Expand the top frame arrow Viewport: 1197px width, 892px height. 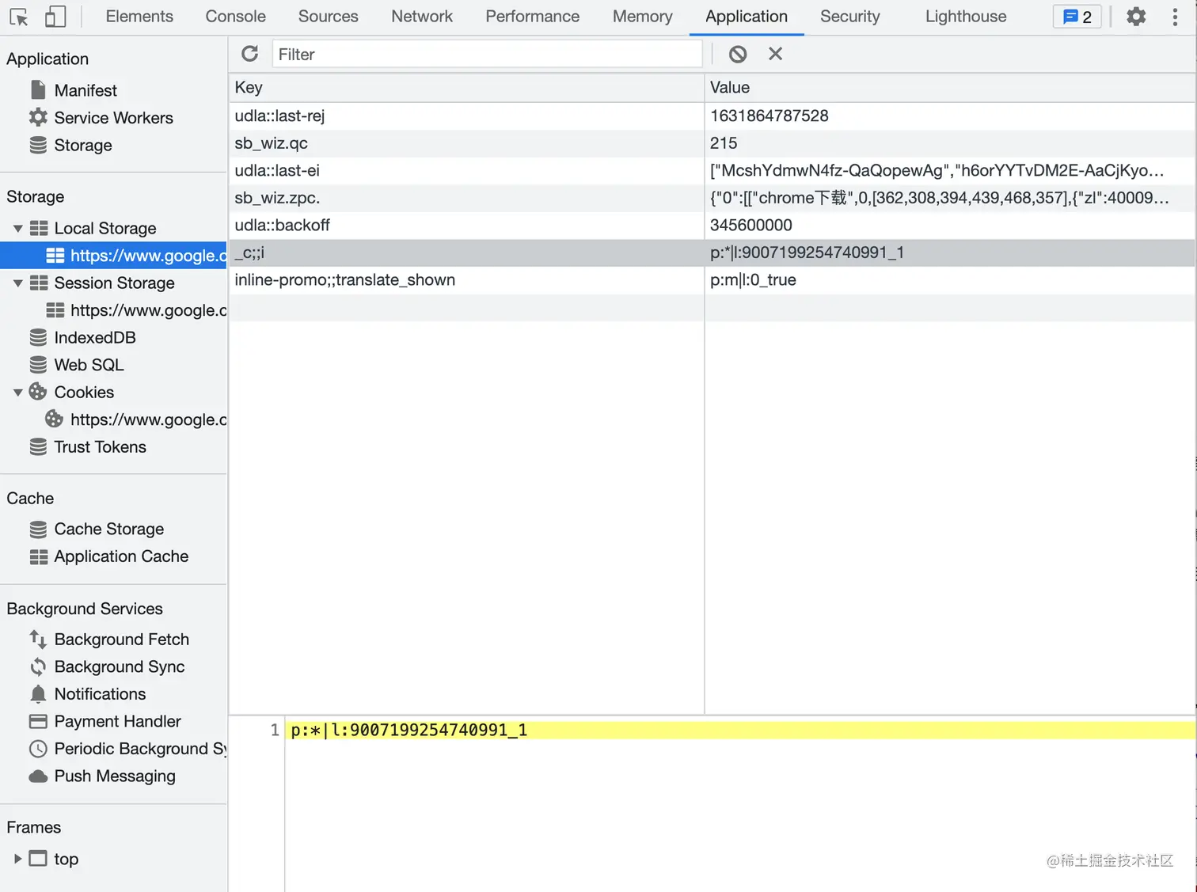click(17, 859)
